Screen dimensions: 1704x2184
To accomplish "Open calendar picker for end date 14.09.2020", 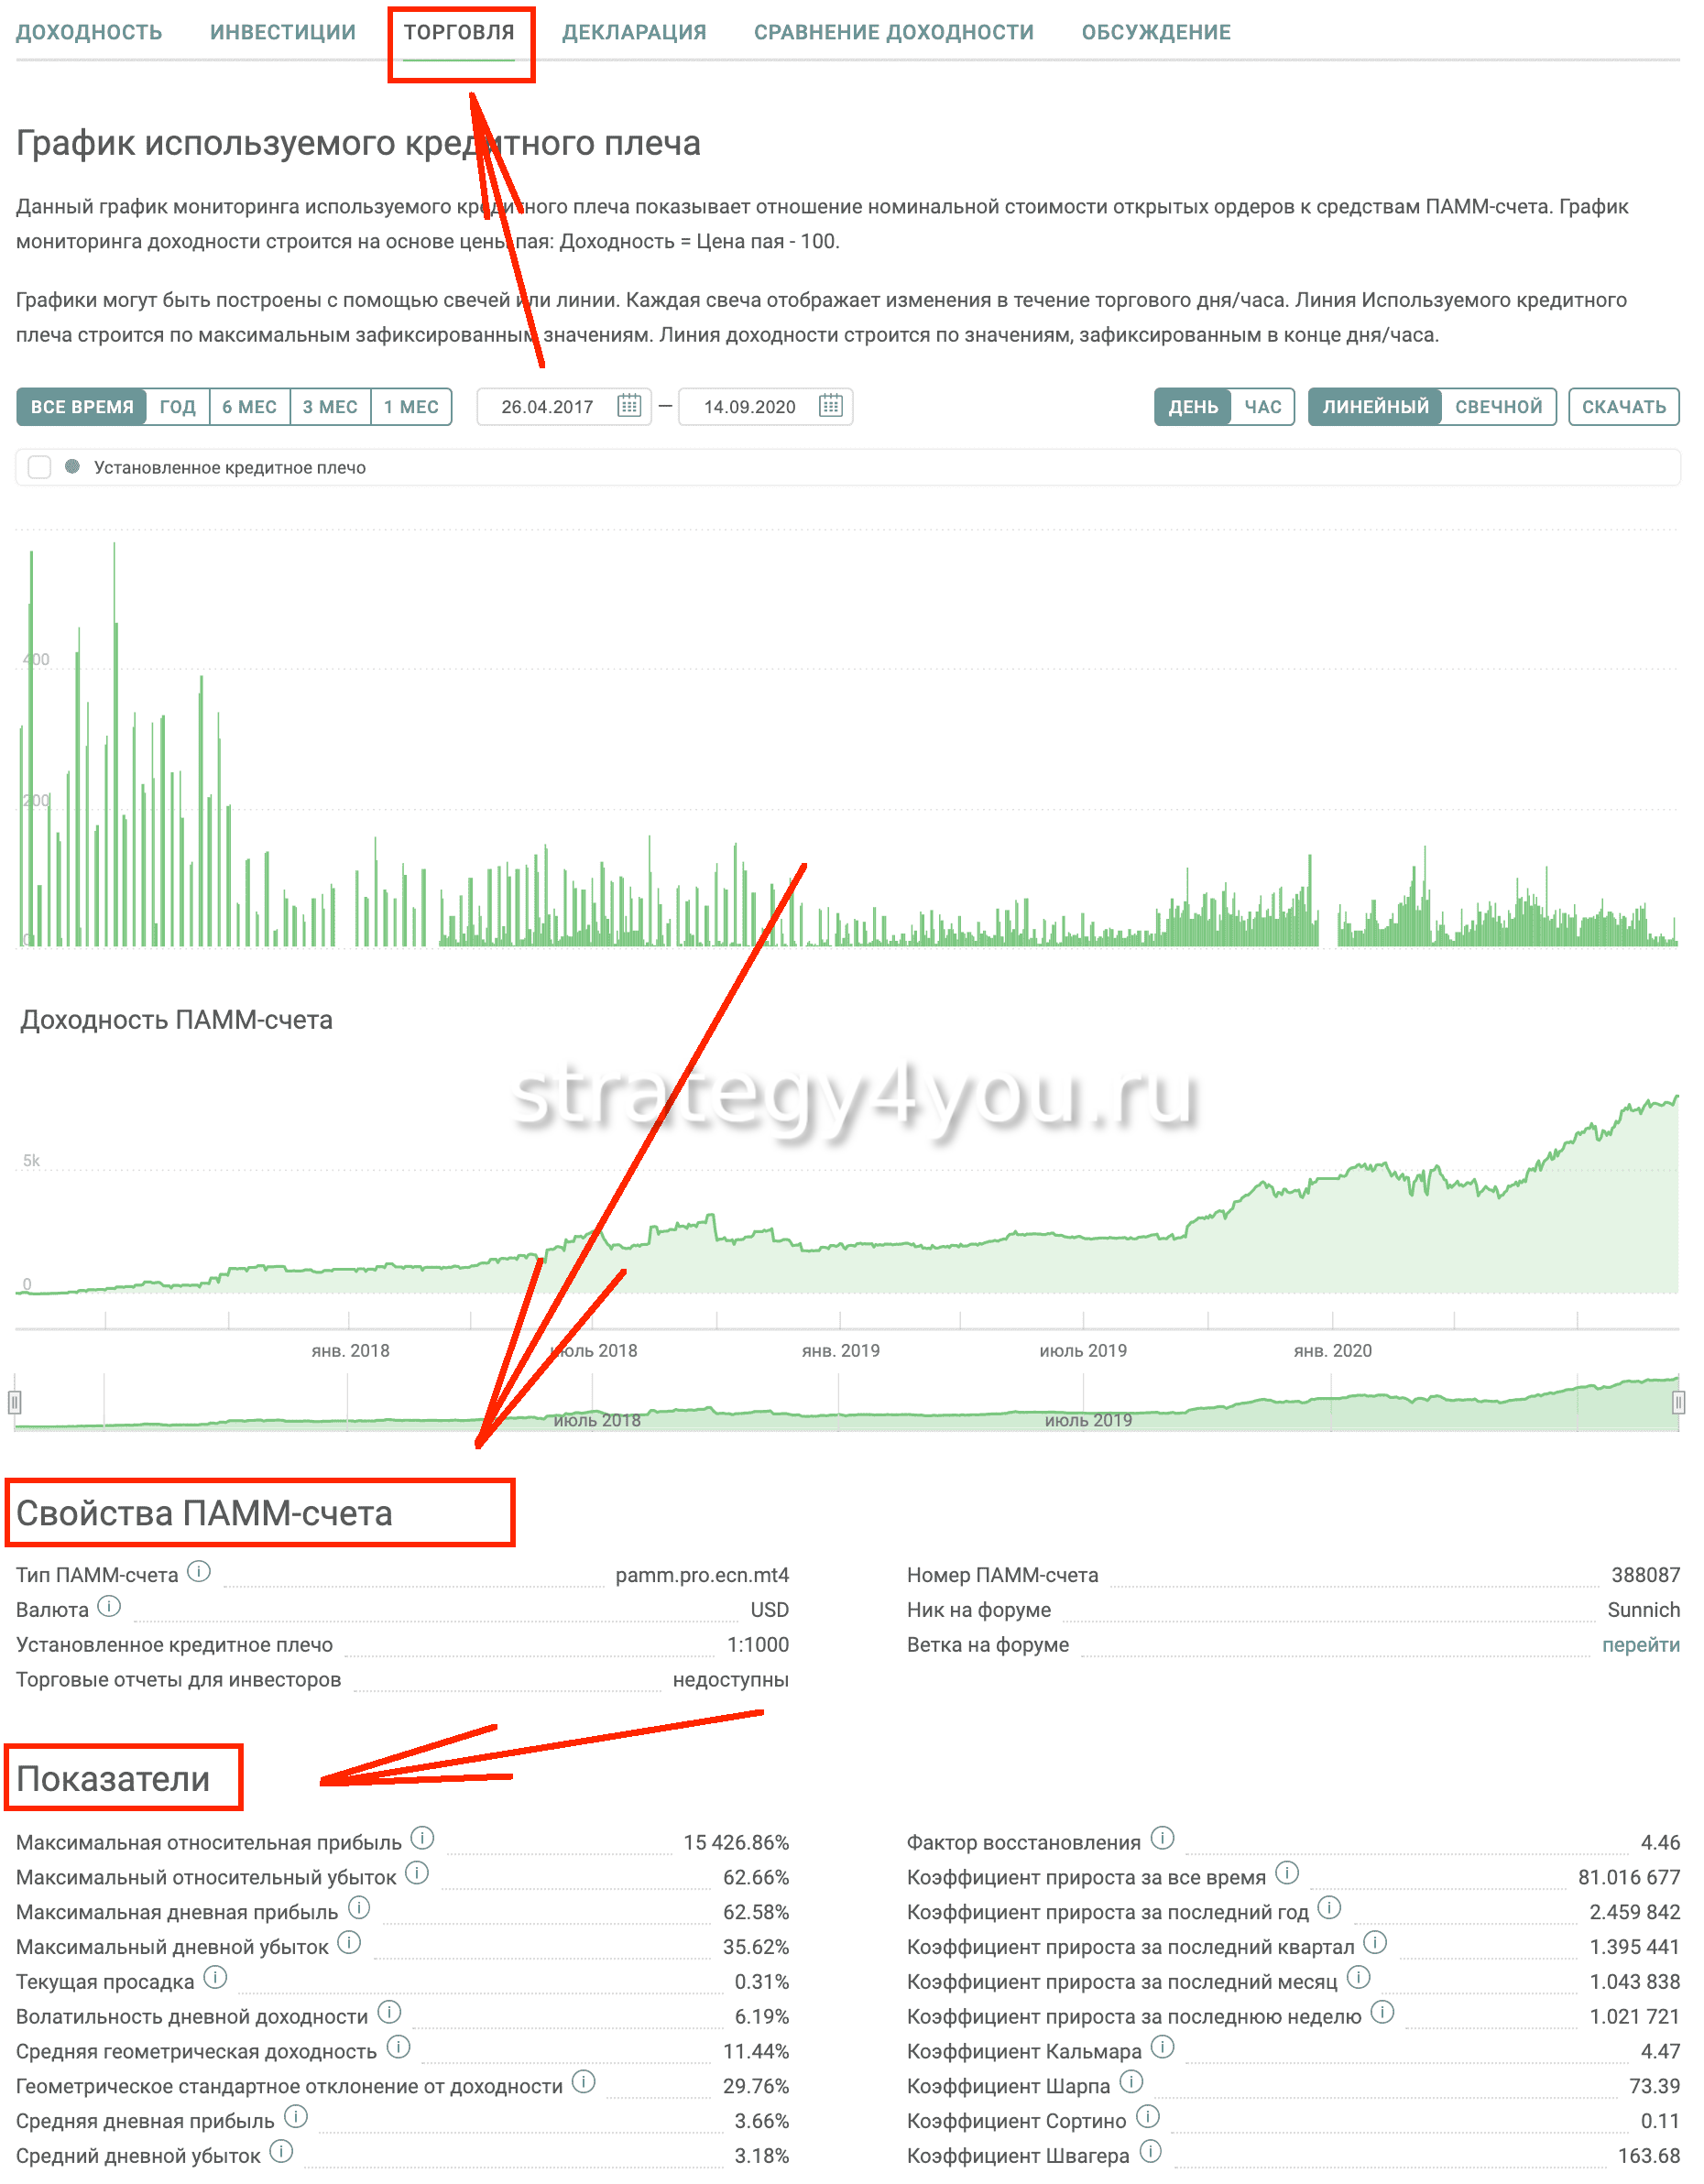I will tap(830, 406).
